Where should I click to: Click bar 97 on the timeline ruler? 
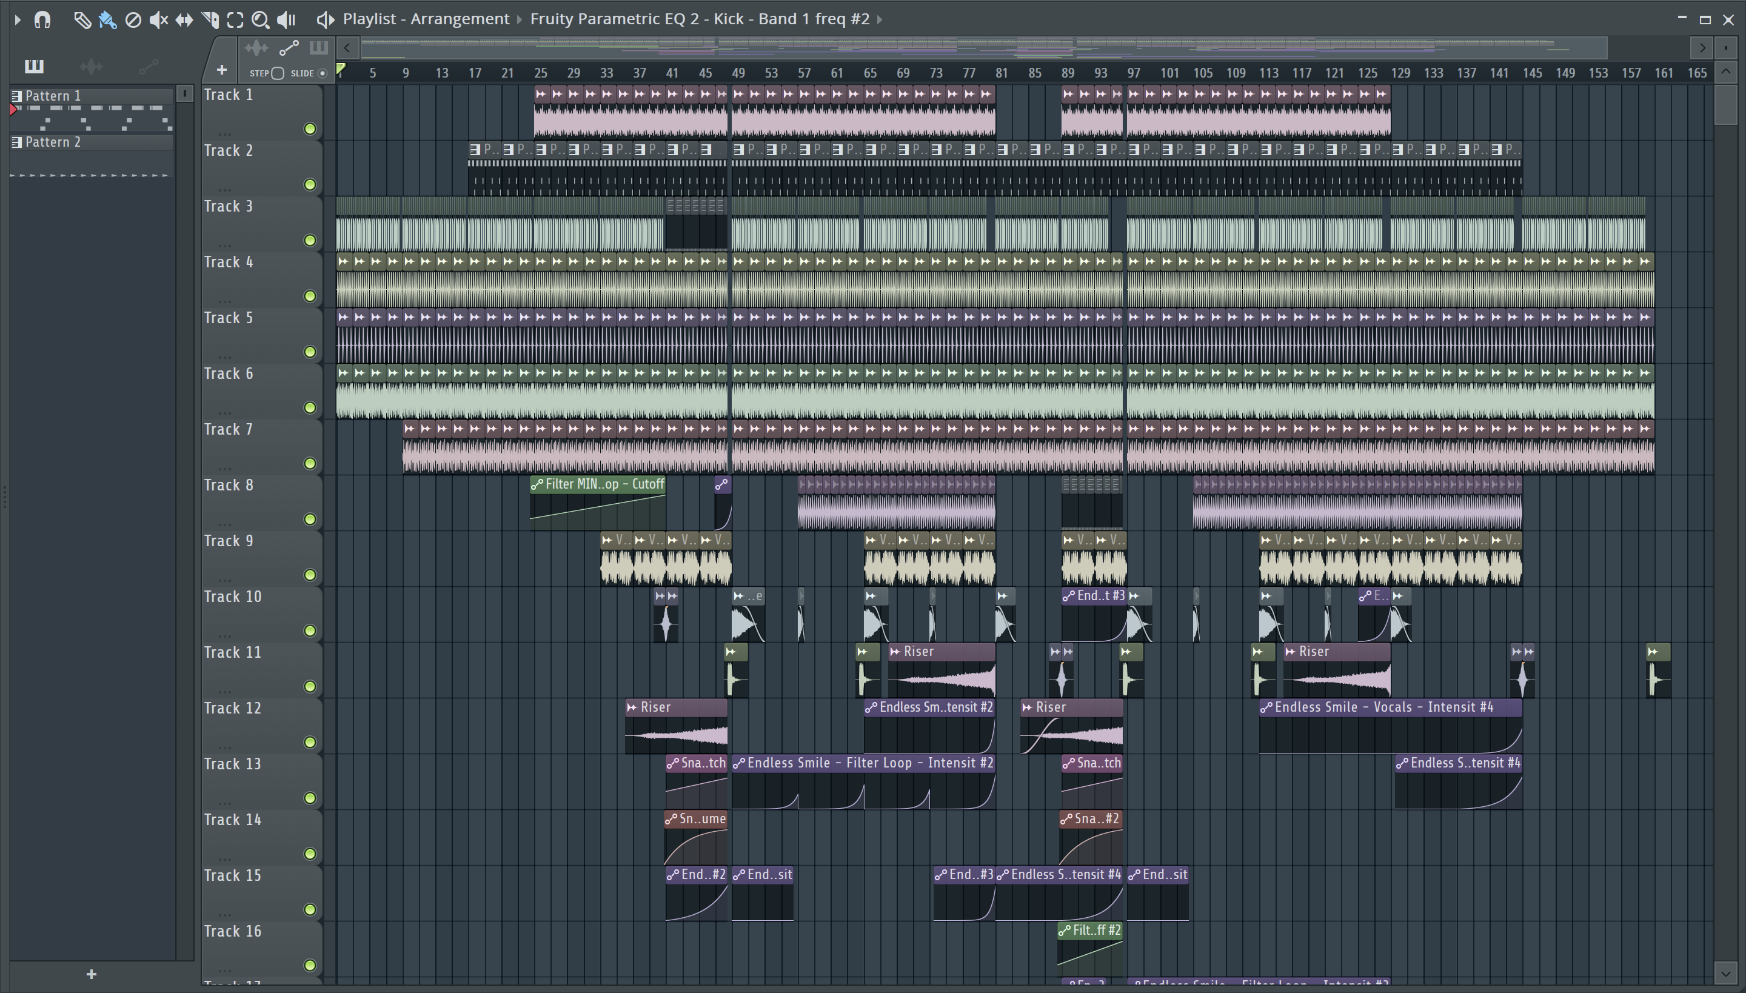point(1134,73)
